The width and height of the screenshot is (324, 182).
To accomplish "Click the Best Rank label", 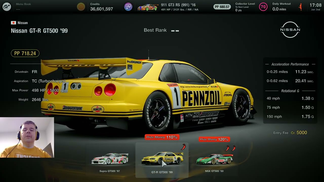I will point(155,30).
